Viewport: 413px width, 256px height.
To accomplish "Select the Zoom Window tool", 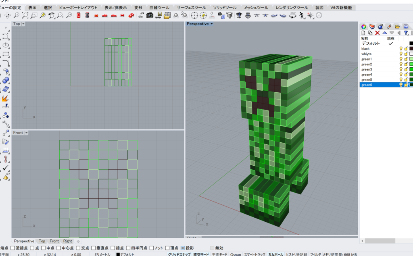I will pos(34,16).
